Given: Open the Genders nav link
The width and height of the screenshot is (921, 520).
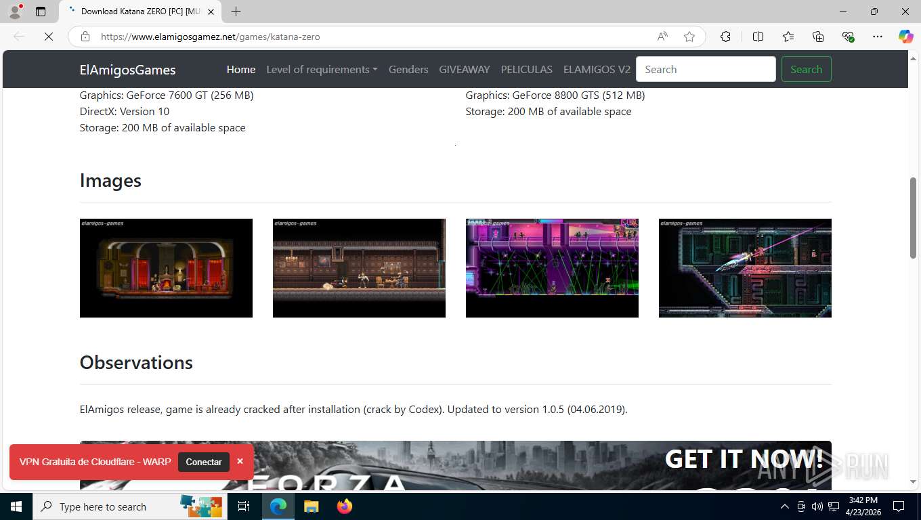Looking at the screenshot, I should click(408, 69).
